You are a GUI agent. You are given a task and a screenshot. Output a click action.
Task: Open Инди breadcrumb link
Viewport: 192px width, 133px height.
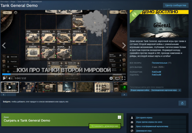pos(13,2)
